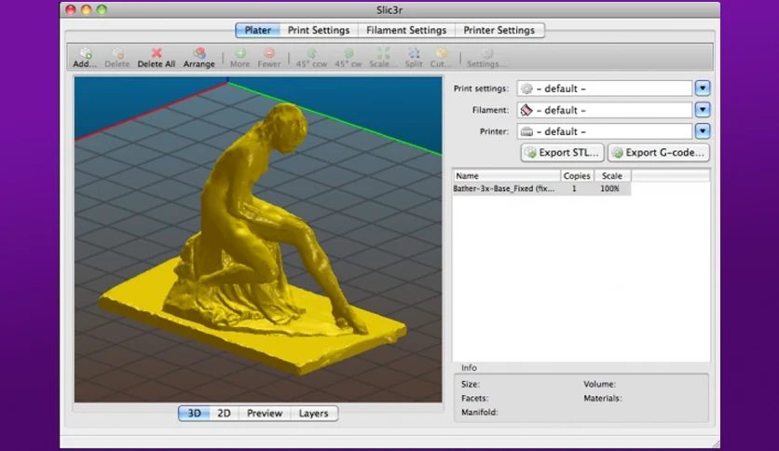Image resolution: width=779 pixels, height=451 pixels.
Task: Click the green zoom window button
Action: (x=102, y=9)
